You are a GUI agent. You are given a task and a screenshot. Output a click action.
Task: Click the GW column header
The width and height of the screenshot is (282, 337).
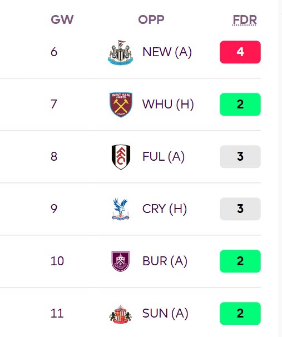tap(62, 19)
